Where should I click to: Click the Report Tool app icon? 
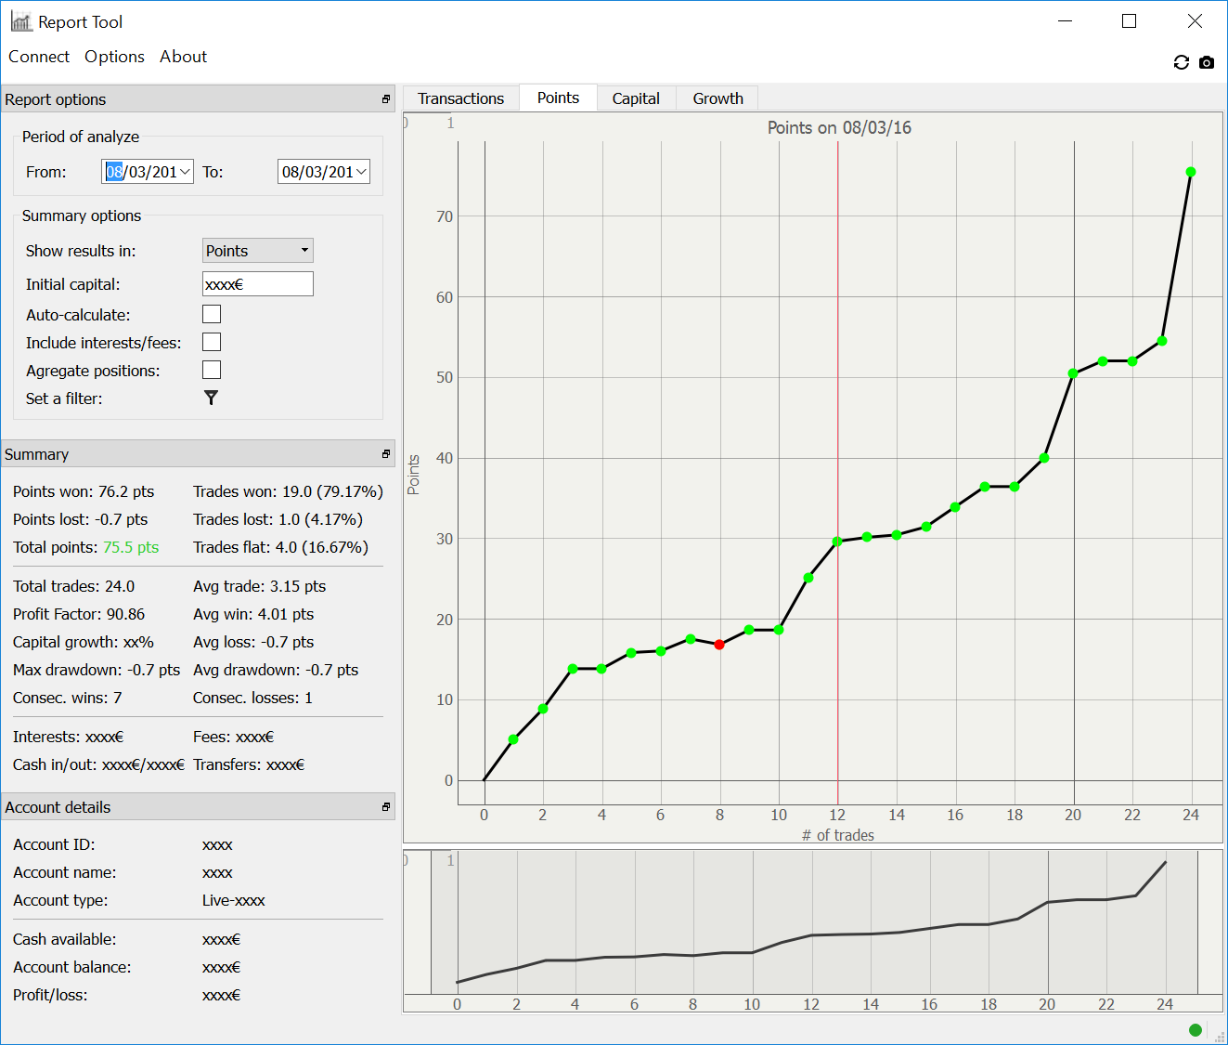pos(21,21)
